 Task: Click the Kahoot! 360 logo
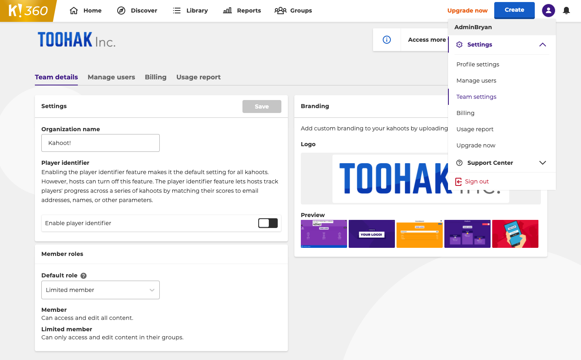click(x=28, y=11)
